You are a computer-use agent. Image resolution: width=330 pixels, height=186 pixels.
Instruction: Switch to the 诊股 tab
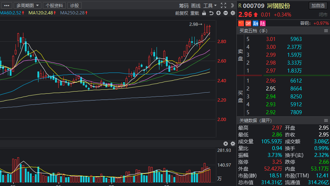pyautogui.click(x=74, y=5)
